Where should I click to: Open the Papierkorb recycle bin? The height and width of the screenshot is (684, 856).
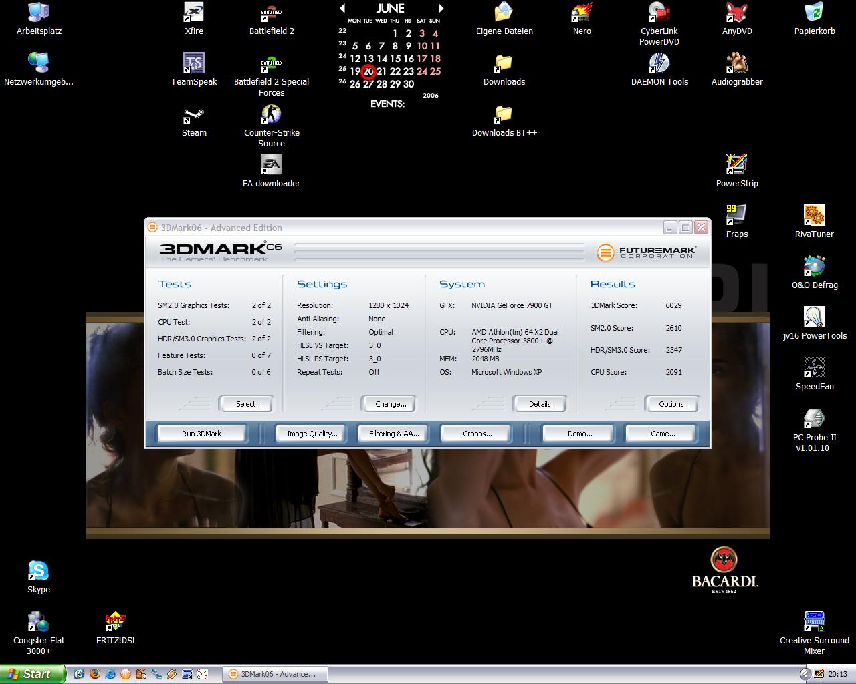[x=815, y=19]
